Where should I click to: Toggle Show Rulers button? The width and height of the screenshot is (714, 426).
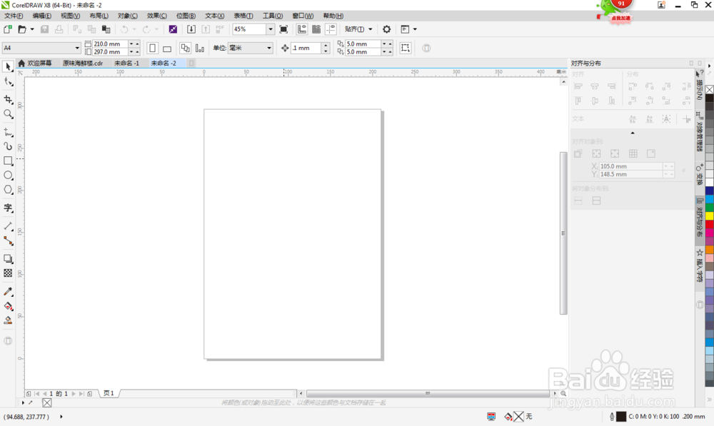coord(301,29)
